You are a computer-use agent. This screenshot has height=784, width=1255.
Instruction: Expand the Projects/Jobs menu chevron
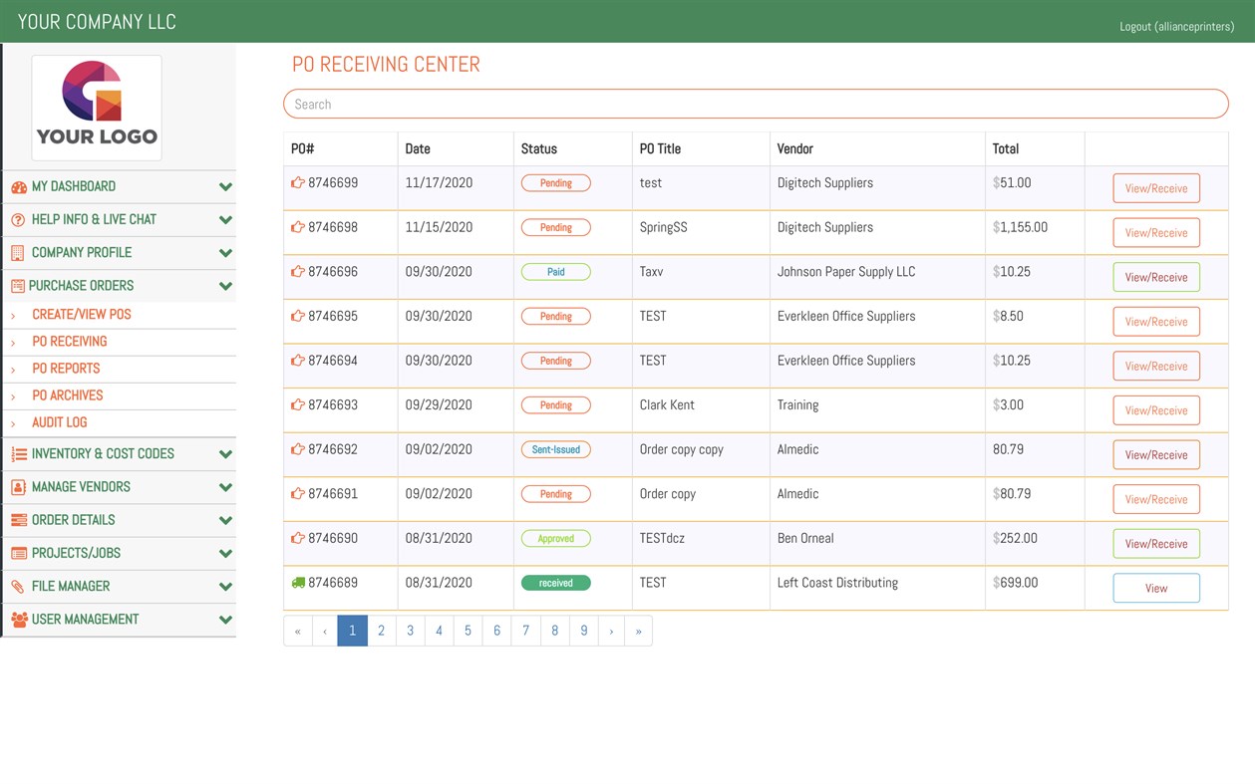coord(226,553)
